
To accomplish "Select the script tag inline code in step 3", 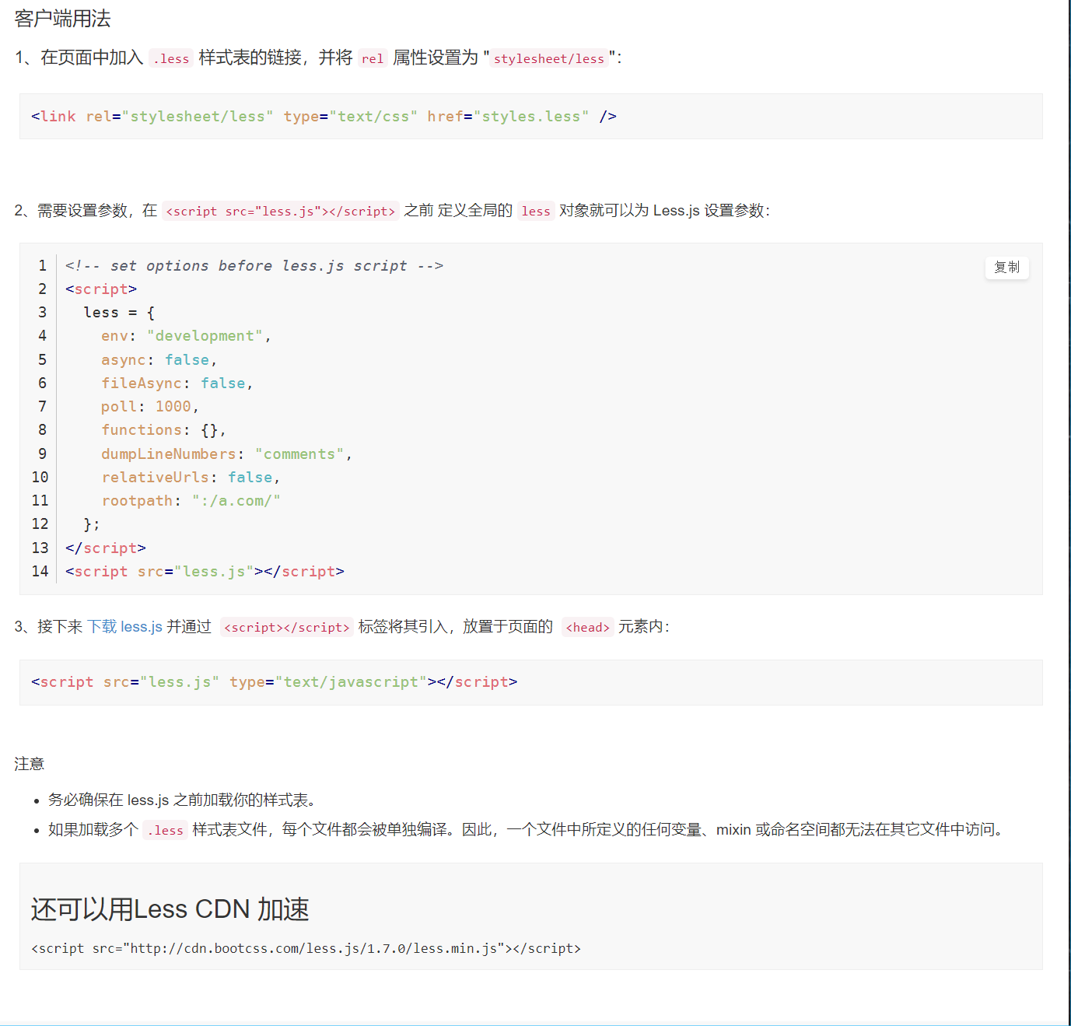I will click(x=285, y=627).
